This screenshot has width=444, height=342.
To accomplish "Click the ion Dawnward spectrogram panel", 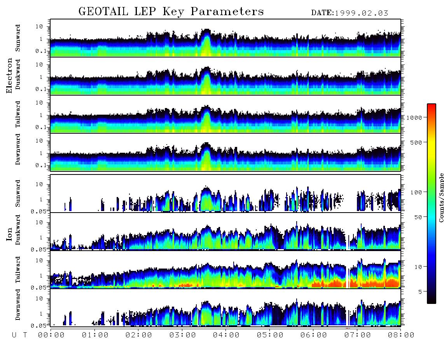I will coord(225,307).
